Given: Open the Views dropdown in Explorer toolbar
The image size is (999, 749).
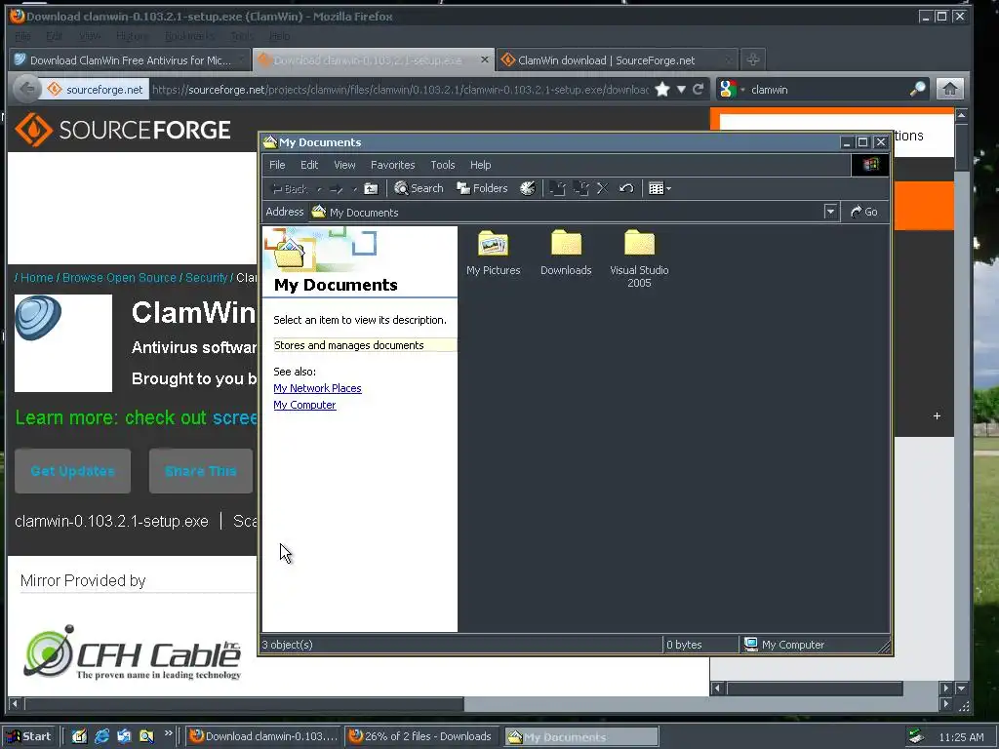Looking at the screenshot, I should pos(659,188).
